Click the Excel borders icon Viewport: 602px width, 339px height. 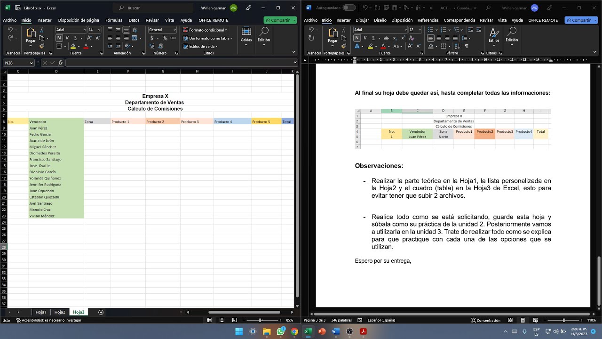click(59, 46)
